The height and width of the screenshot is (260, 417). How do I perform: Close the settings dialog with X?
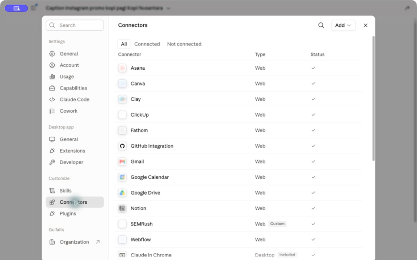(x=365, y=25)
